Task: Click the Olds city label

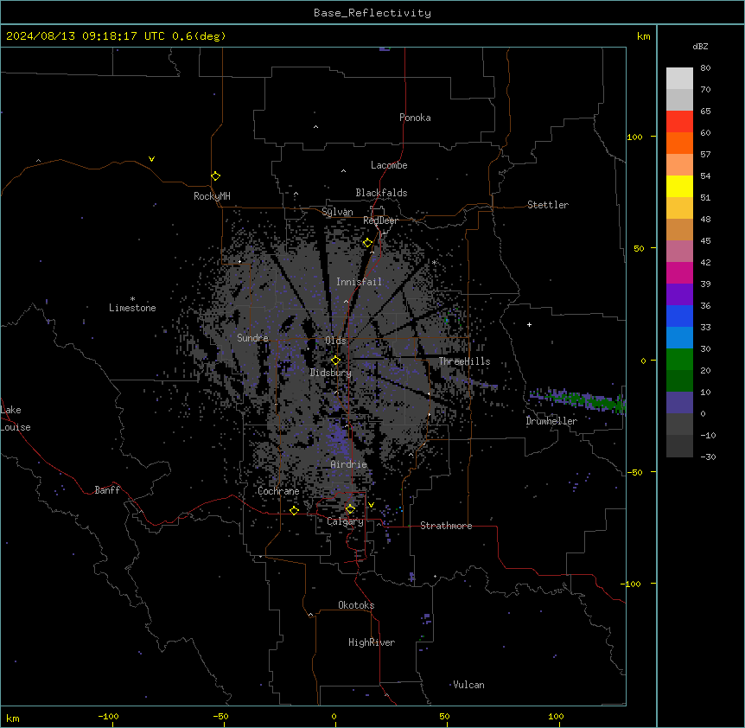Action: [x=335, y=341]
